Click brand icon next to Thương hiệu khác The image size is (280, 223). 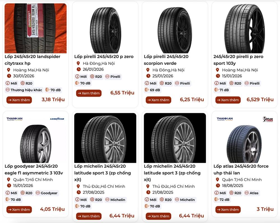coord(8,90)
